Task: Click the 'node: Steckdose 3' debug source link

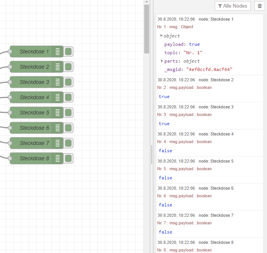Action: 216,107
